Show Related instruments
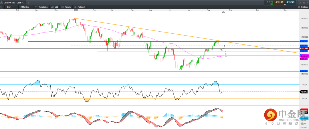The width and height of the screenshot is (309, 129). [79, 7]
